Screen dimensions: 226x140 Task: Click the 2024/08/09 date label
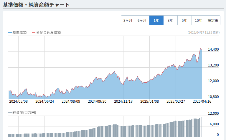[x=71, y=101]
